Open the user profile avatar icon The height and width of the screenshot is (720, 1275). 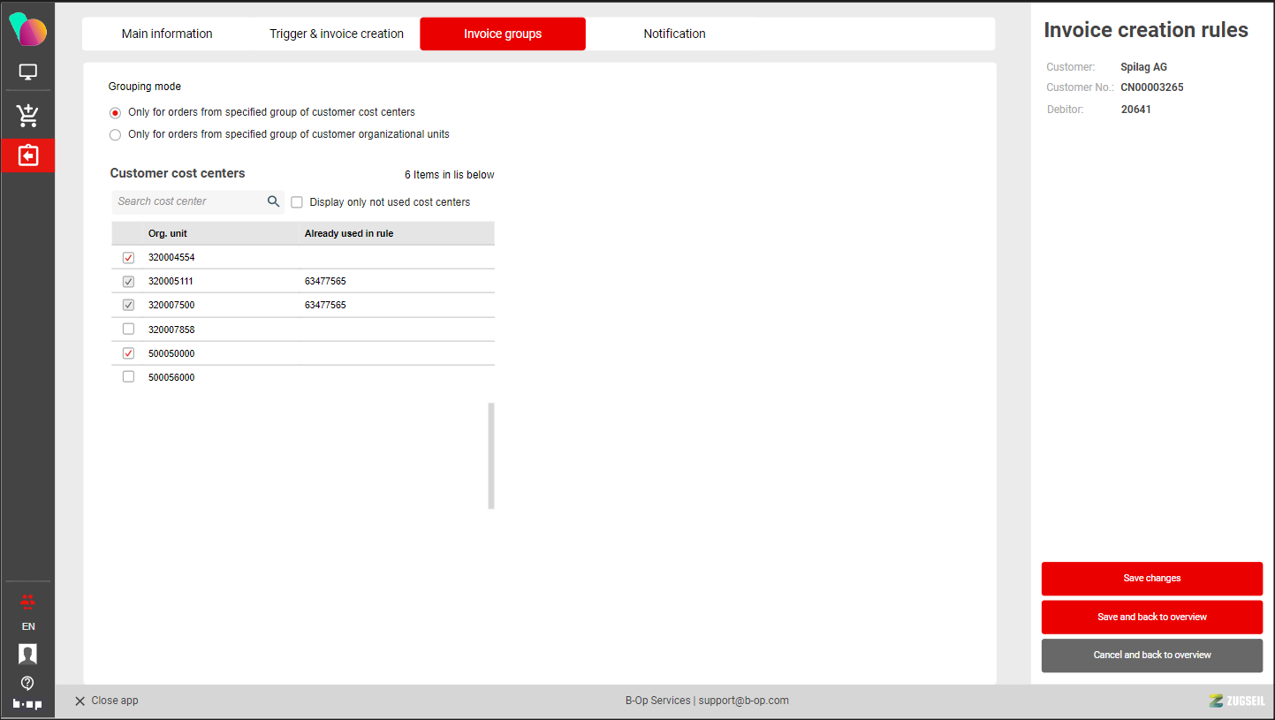pos(27,654)
